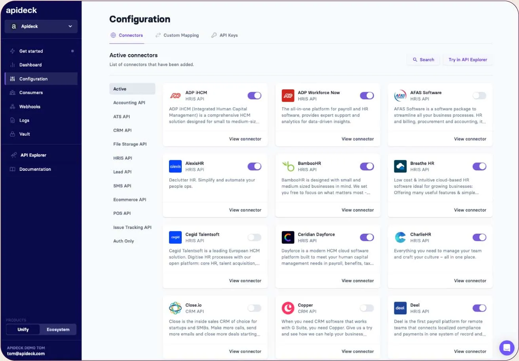The image size is (519, 361).
Task: Select the Auth Only category
Action: tap(124, 241)
